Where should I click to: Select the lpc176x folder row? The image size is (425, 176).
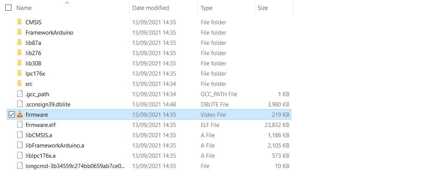point(35,74)
